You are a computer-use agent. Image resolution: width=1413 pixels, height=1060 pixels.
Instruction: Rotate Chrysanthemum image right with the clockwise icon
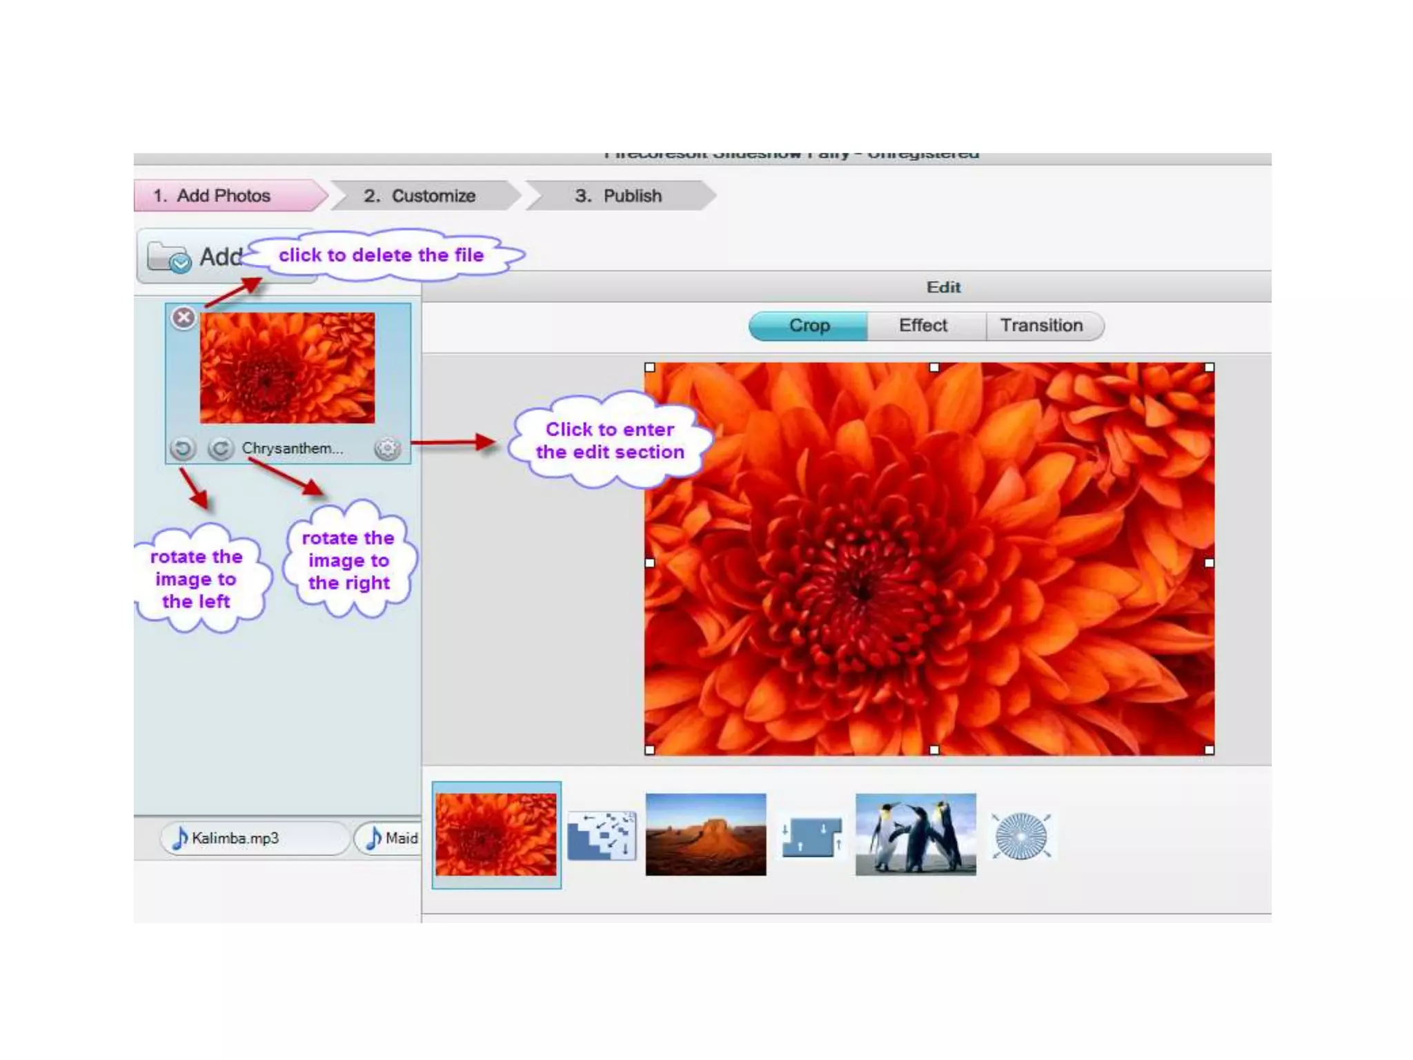point(221,449)
